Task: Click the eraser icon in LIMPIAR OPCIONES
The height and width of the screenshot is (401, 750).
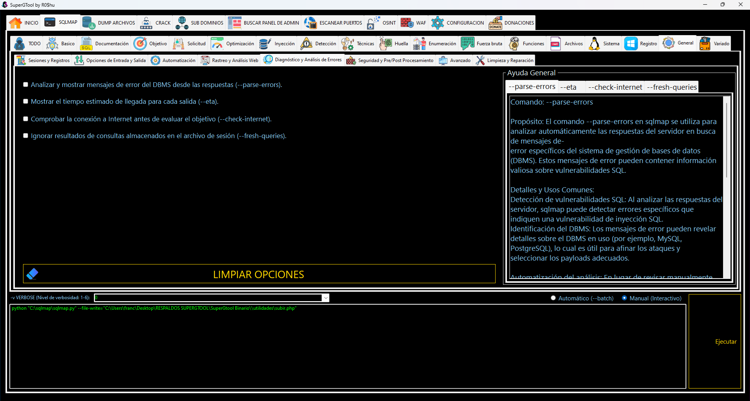Action: pos(32,274)
